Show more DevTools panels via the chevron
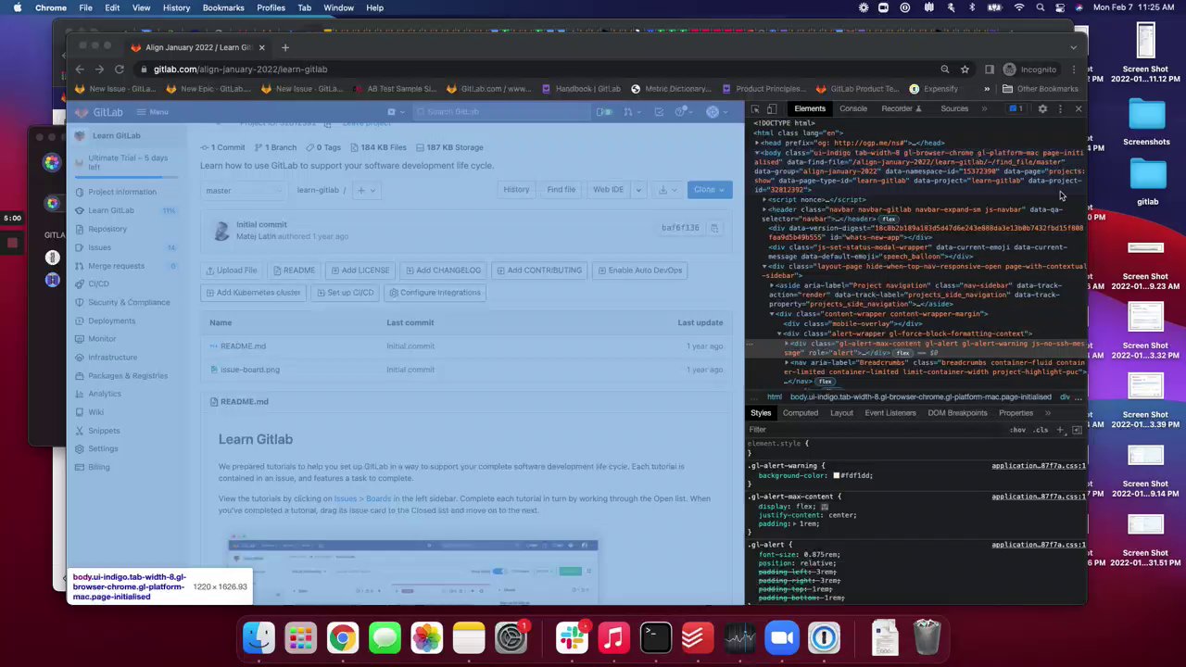1186x667 pixels. point(985,109)
